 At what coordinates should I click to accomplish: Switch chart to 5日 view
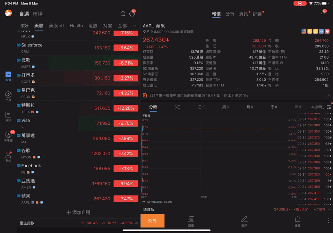point(177,107)
